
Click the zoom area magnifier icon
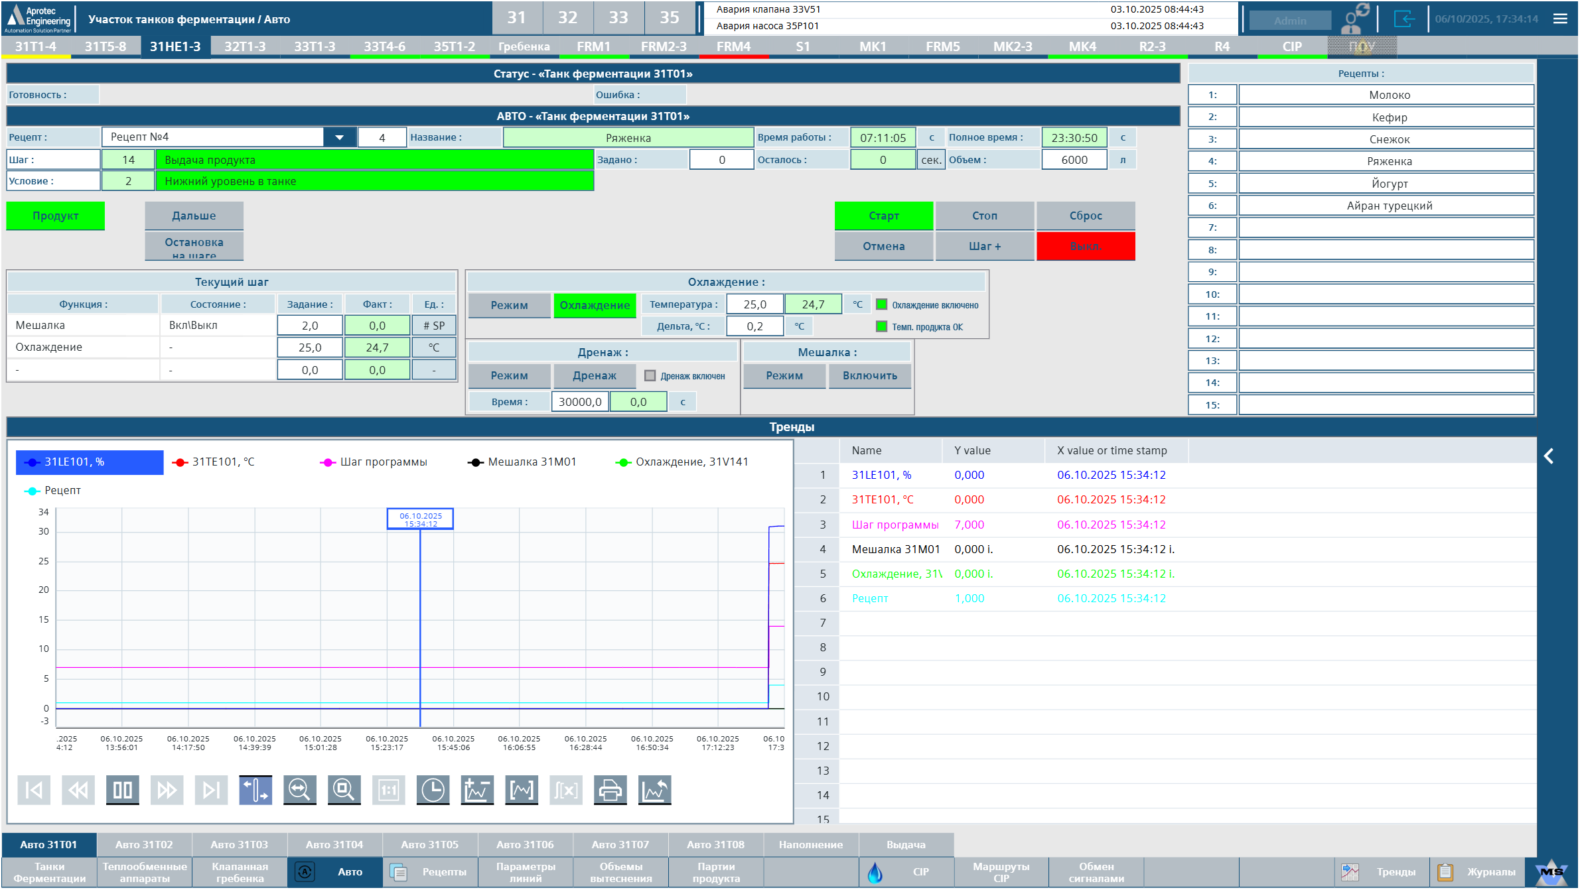pyautogui.click(x=344, y=790)
